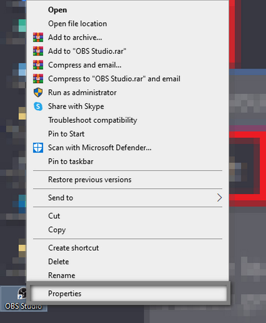This screenshot has width=266, height=323.
Task: Click WinRAR icon beside Add to "OBS Studio.rar"
Action: [x=38, y=51]
